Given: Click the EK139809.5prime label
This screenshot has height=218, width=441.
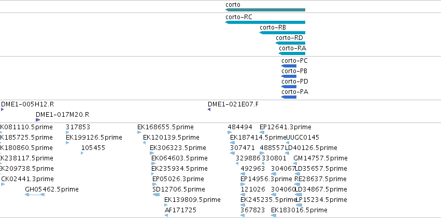Looking at the screenshot, I should (192, 200).
